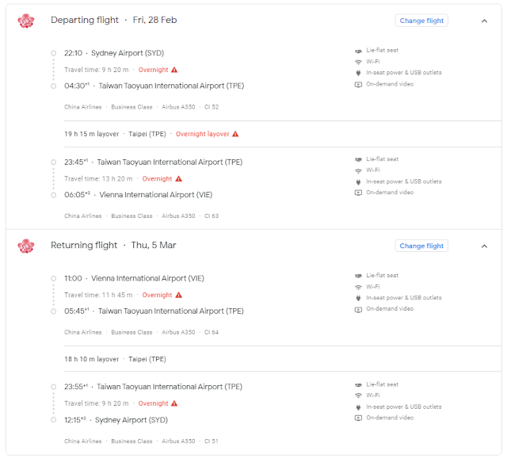This screenshot has width=507, height=462.
Task: Click the China Airlines logo beside Returning flight
Action: tap(26, 246)
